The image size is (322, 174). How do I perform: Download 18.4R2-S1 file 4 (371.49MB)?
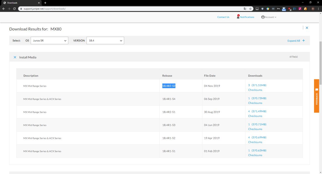[257, 111]
